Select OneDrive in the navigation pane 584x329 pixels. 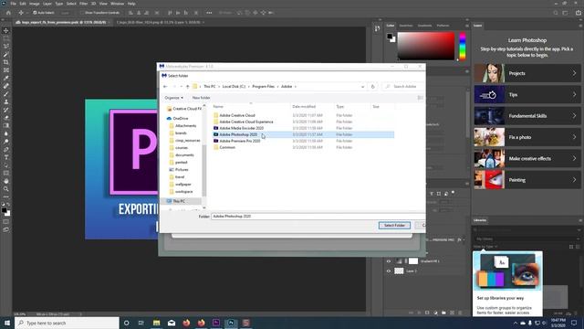(181, 119)
